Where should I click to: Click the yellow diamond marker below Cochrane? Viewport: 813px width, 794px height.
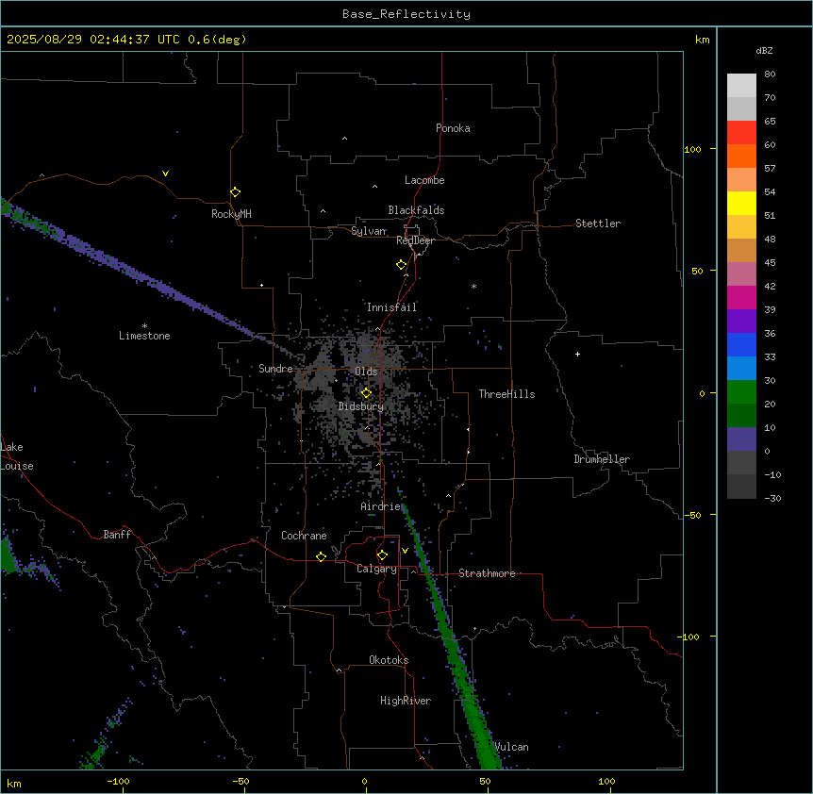click(321, 557)
